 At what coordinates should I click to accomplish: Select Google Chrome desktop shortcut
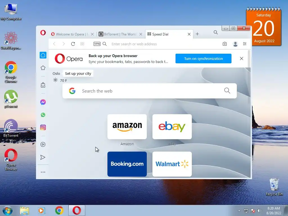pyautogui.click(x=11, y=72)
